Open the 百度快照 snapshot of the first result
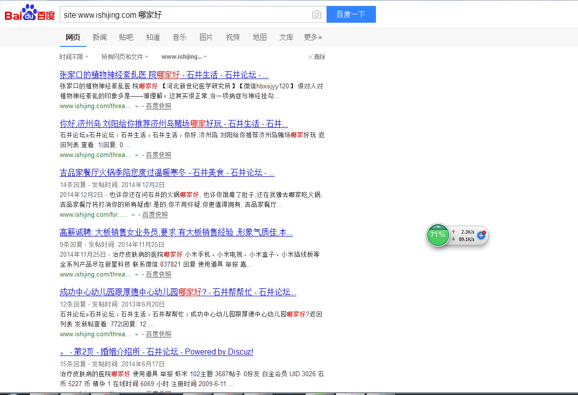The width and height of the screenshot is (578, 395). [x=158, y=106]
